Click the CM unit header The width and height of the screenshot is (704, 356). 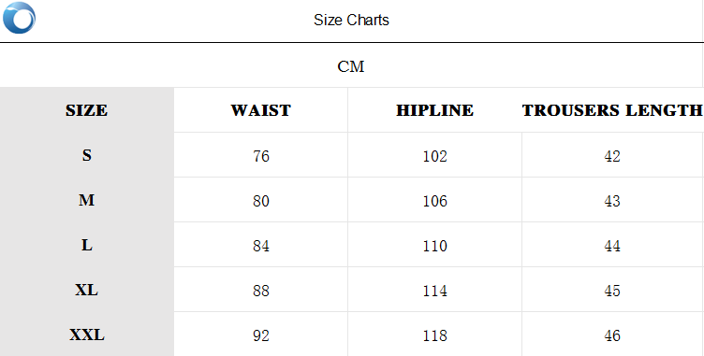click(351, 66)
